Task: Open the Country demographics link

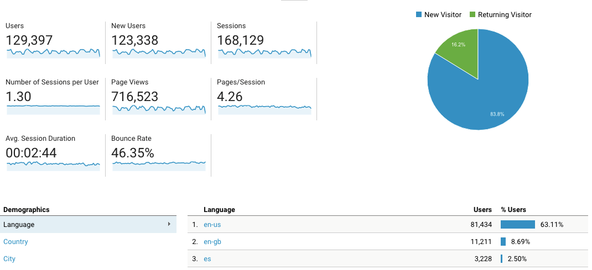Action: (15, 242)
